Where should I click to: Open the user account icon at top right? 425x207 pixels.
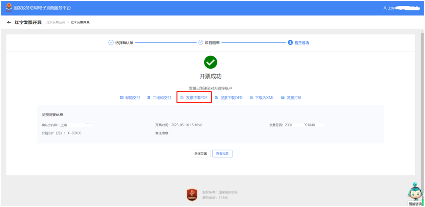(384, 8)
